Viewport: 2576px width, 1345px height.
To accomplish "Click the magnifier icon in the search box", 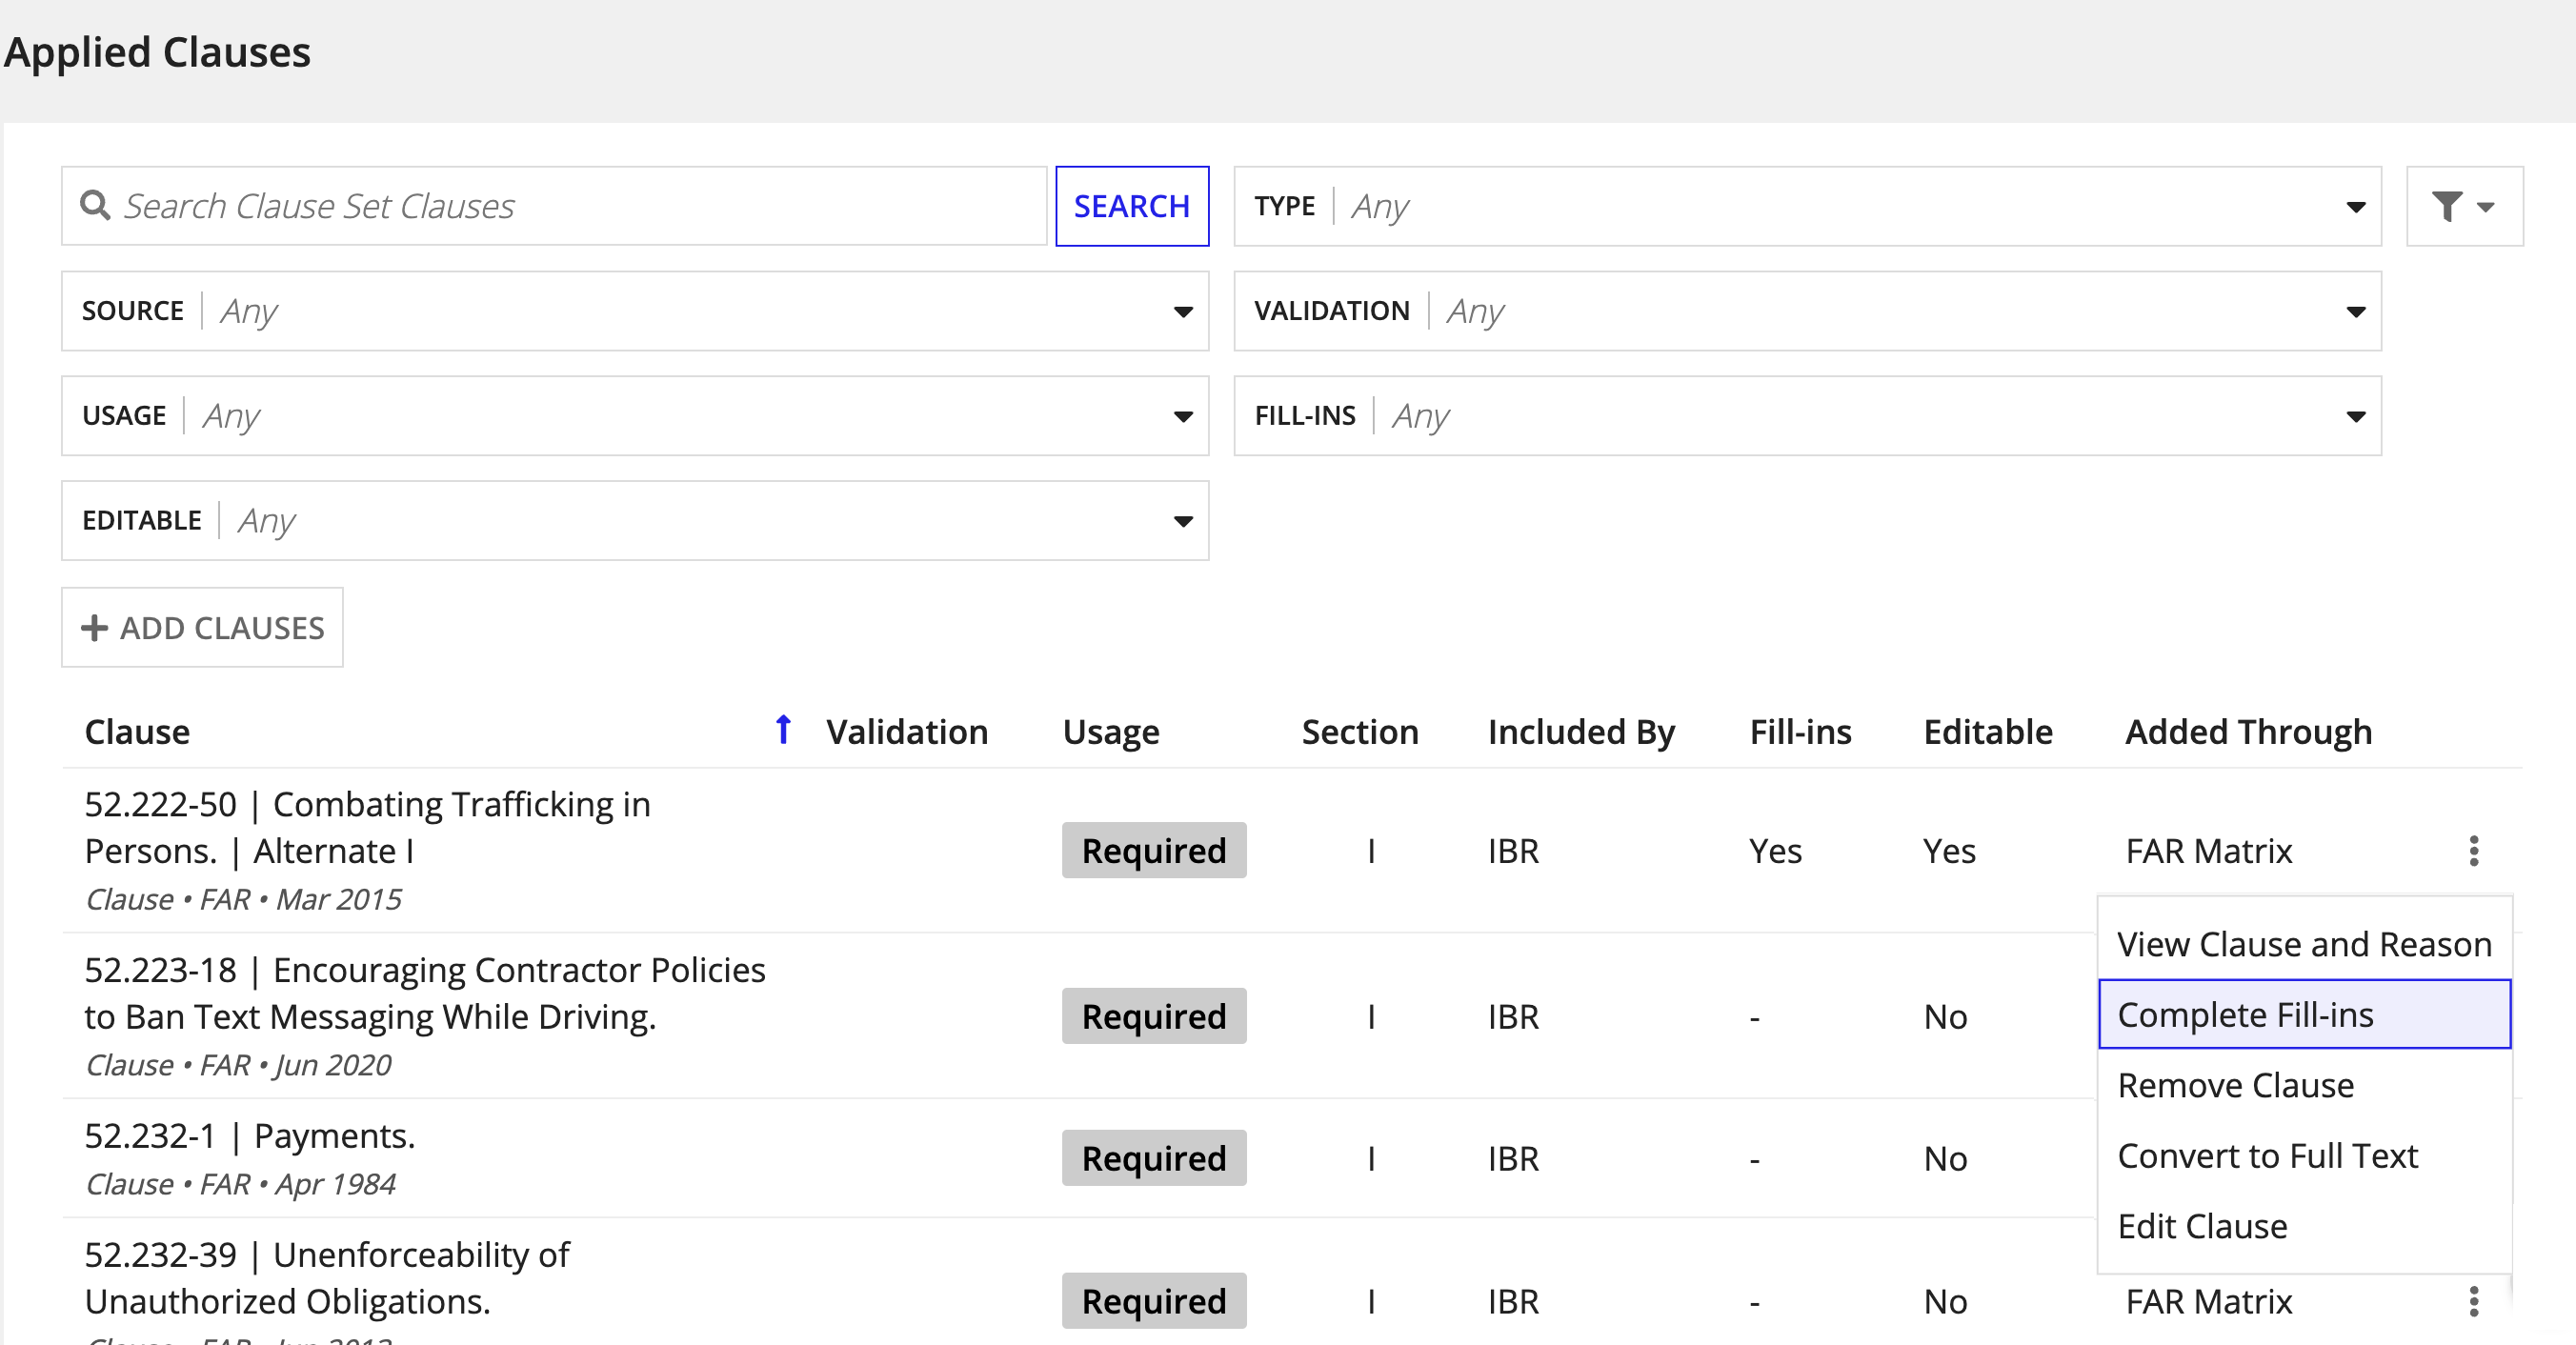I will click(95, 206).
